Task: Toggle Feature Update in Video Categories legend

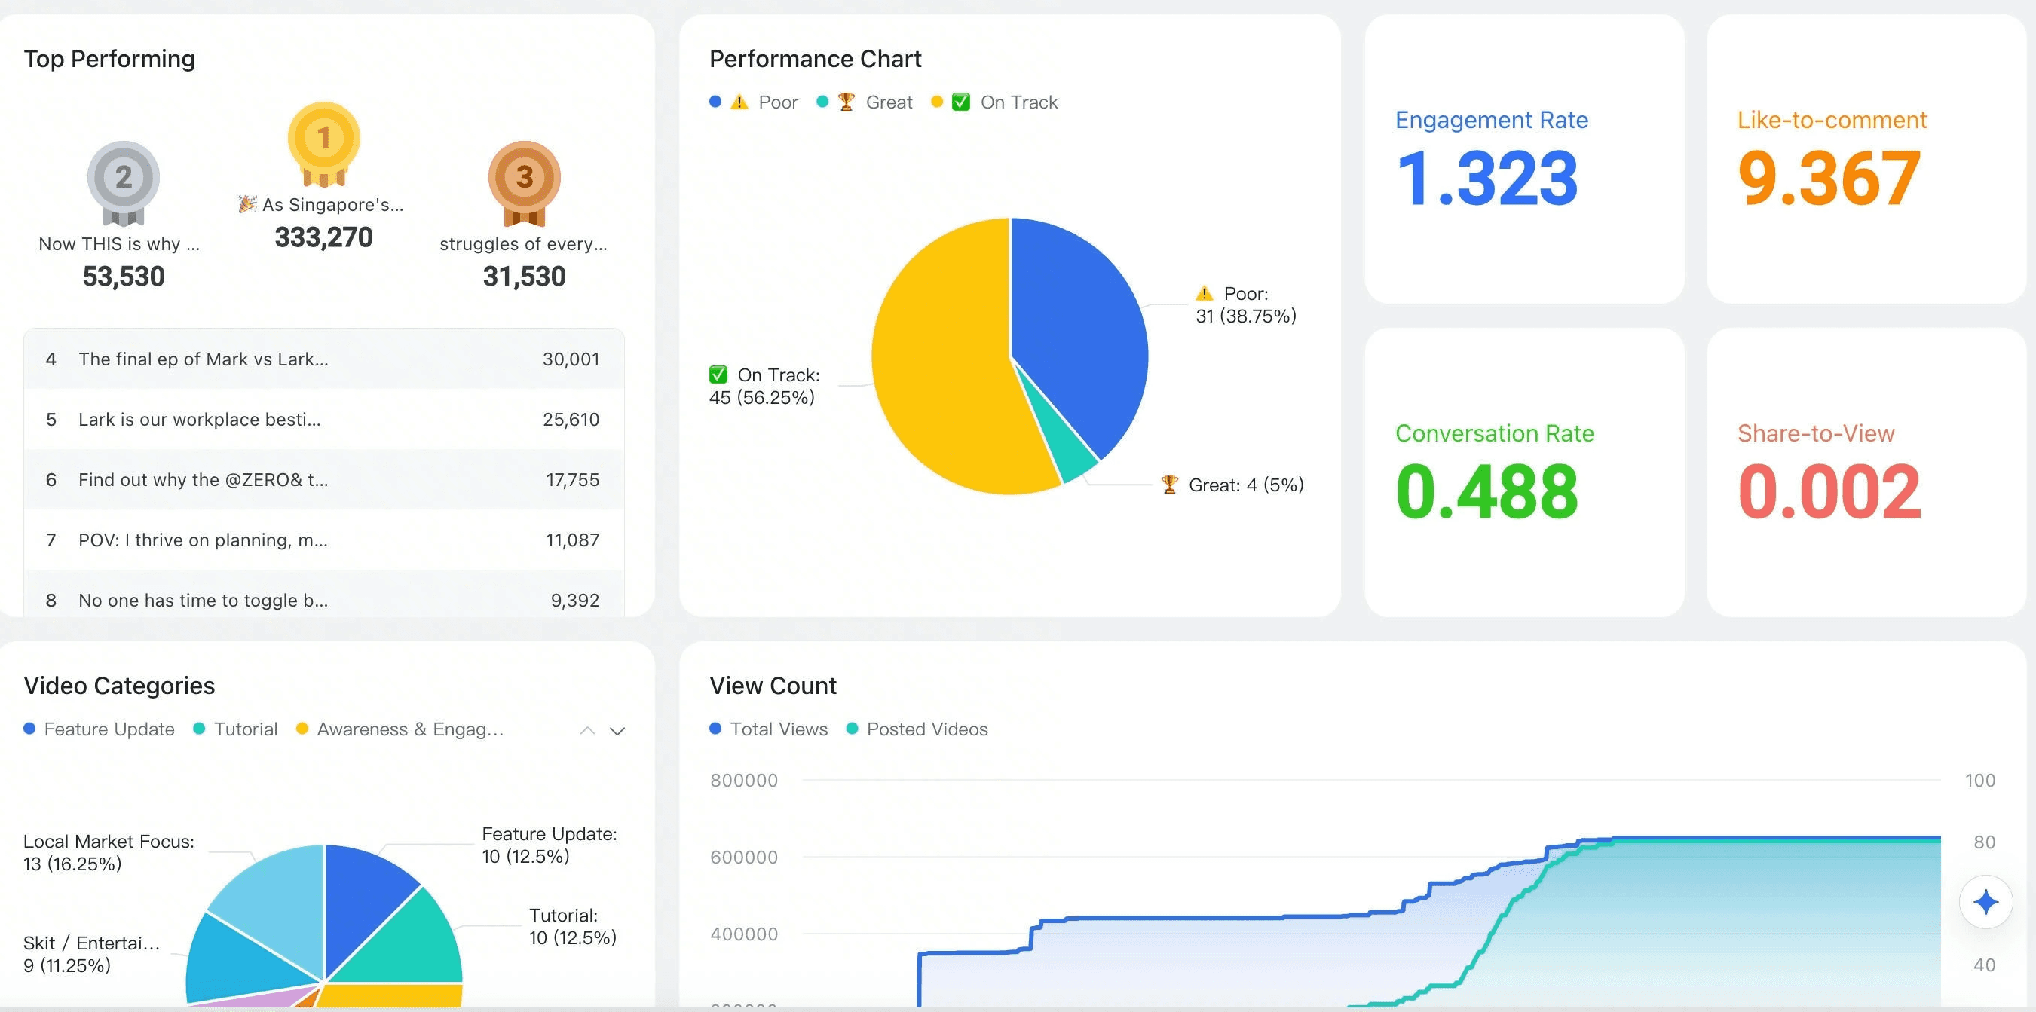Action: [x=109, y=729]
